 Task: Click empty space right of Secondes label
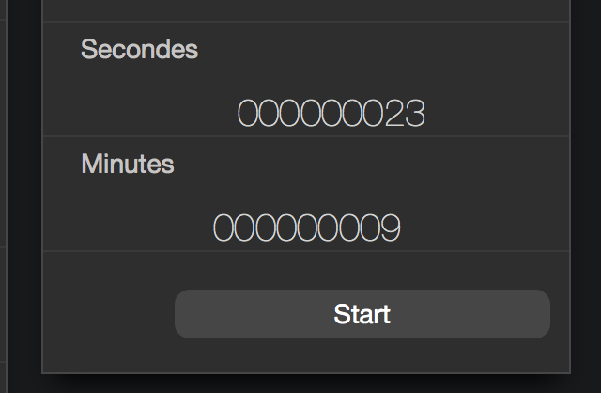(x=376, y=50)
